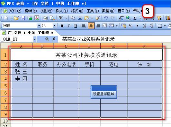Open the 插入 menu
Viewport: 171px width, 127px height.
point(62,11)
